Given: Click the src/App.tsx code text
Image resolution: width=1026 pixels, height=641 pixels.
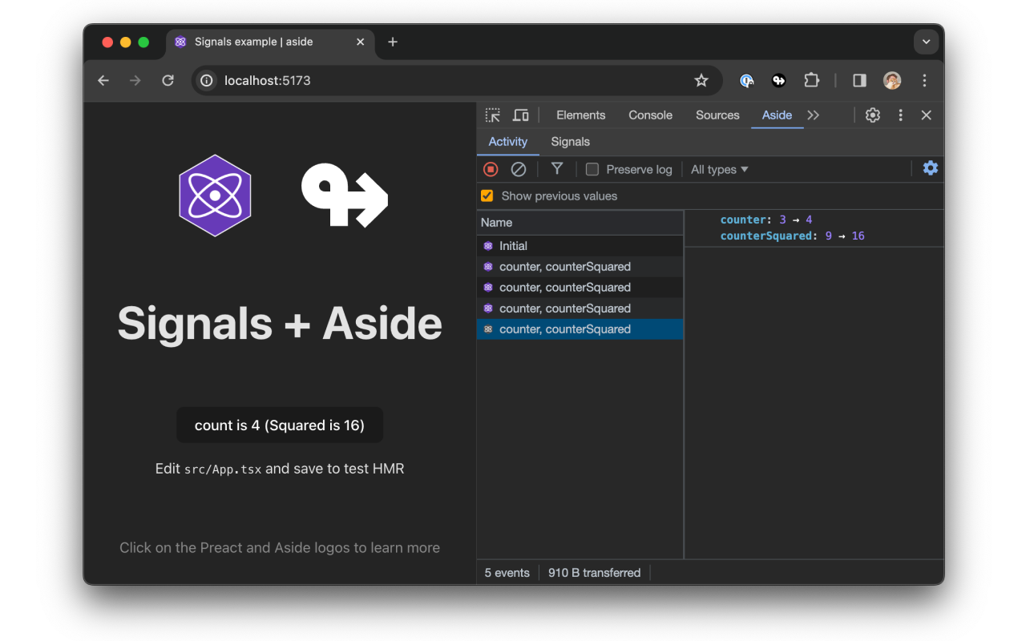Looking at the screenshot, I should [223, 469].
